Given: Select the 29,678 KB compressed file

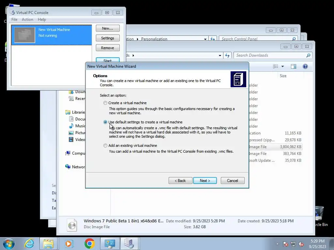Looking at the screenshot, I should point(275,140).
